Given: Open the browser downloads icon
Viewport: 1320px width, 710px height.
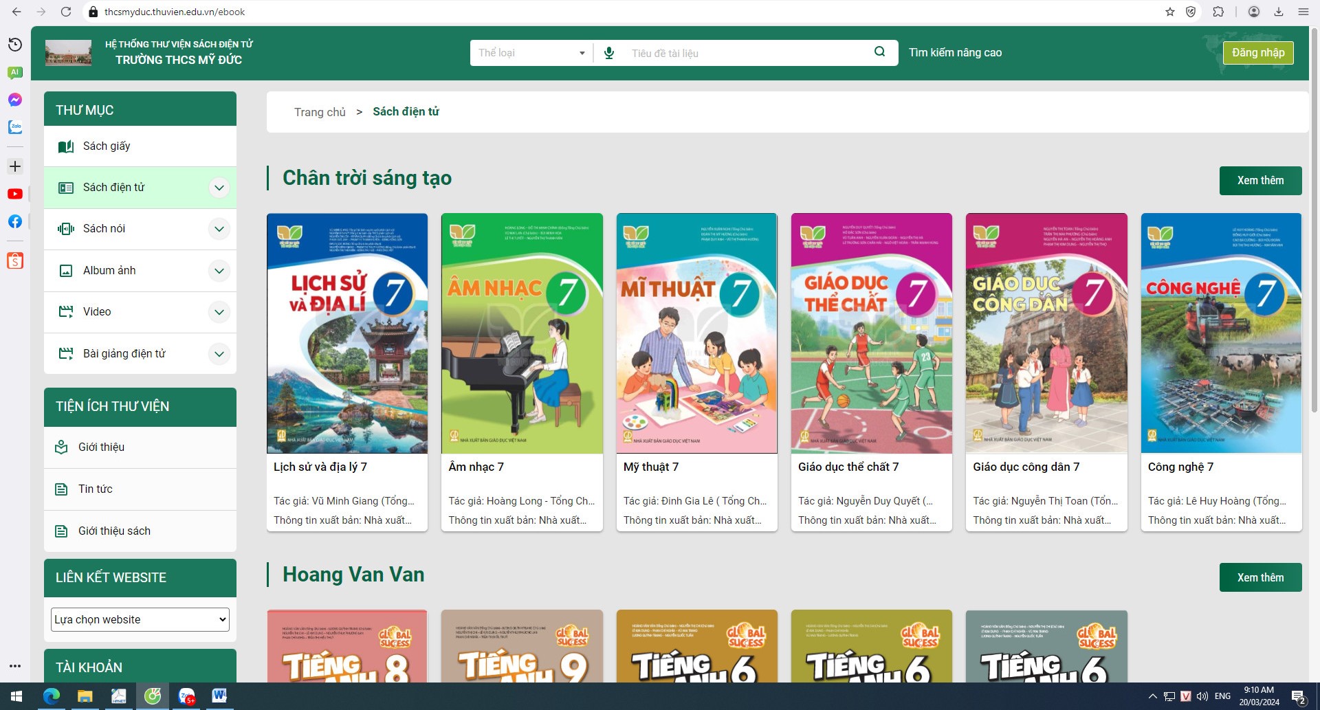Looking at the screenshot, I should pos(1279,12).
